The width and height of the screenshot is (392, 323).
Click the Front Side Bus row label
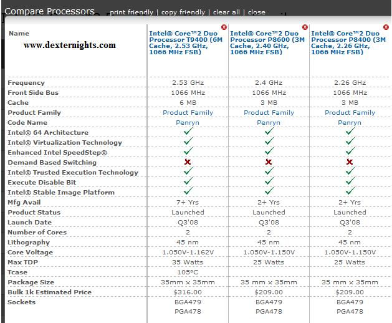coord(33,92)
